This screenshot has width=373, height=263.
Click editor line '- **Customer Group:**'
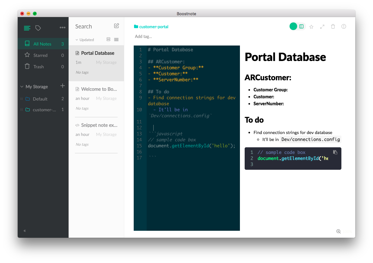(x=175, y=68)
